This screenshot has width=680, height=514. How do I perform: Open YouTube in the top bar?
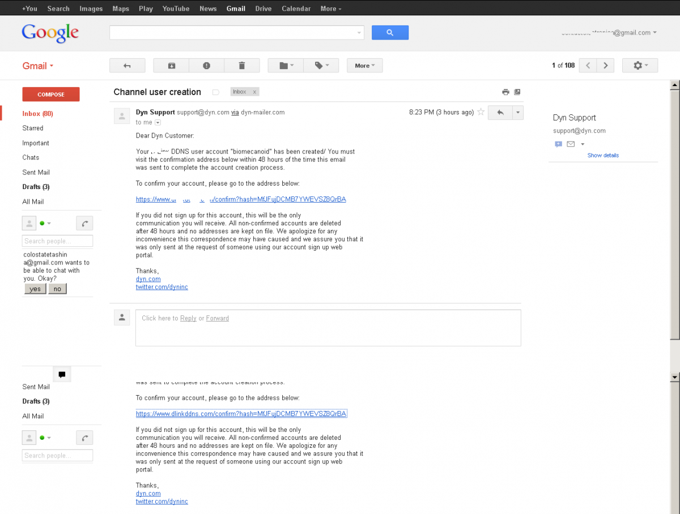[x=176, y=8]
